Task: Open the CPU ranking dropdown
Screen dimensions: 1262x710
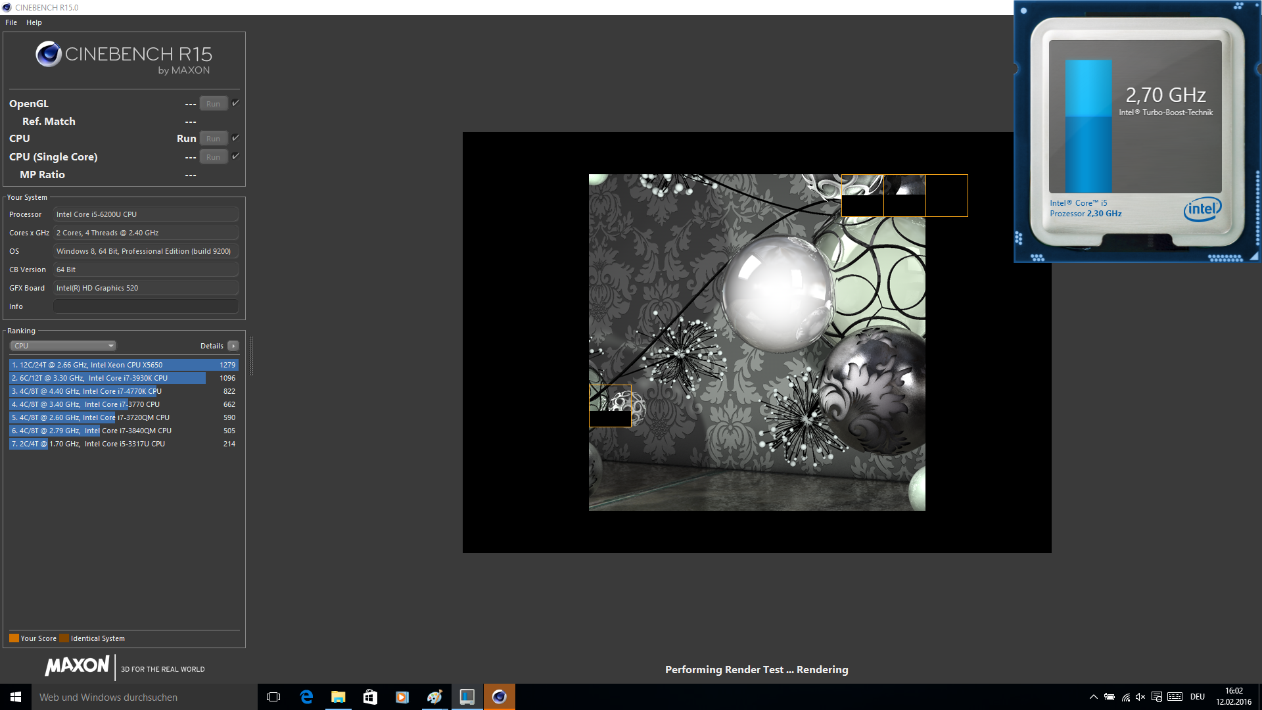Action: (63, 346)
